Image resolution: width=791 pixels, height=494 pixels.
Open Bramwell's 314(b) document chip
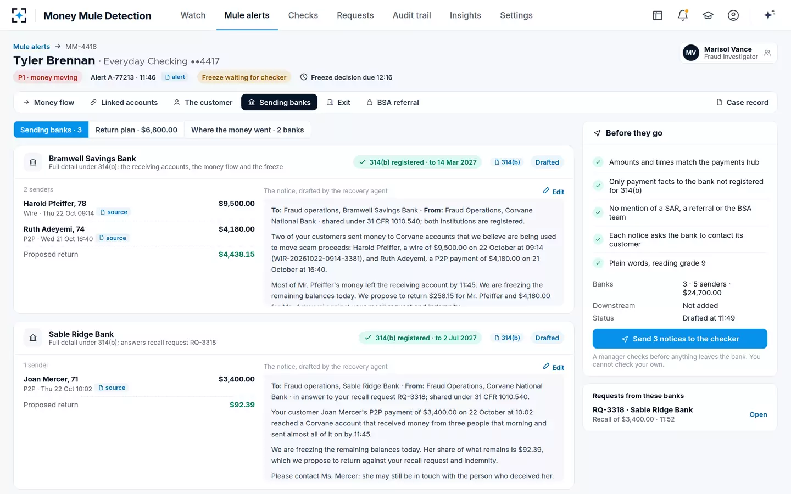tap(507, 162)
